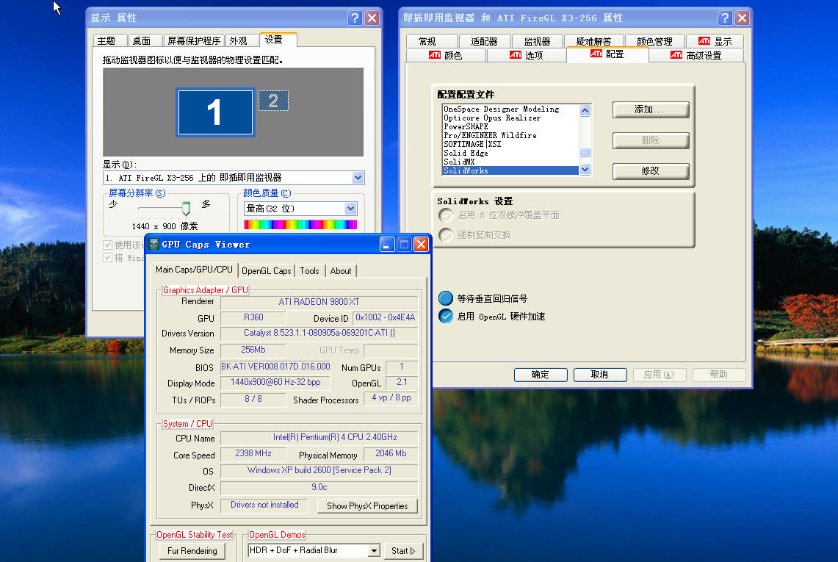Click help question mark in ATI FireGL properties window
Image resolution: width=838 pixels, height=562 pixels.
(725, 18)
